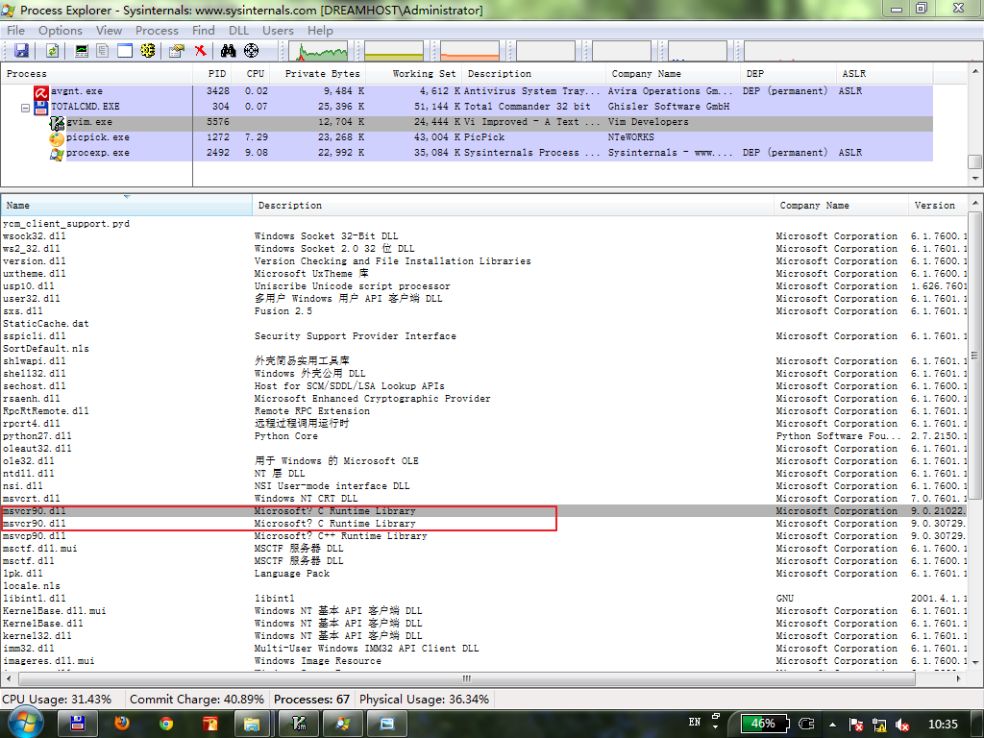Open Windows Explorer folder taskbar icon
The width and height of the screenshot is (984, 738).
[x=252, y=724]
